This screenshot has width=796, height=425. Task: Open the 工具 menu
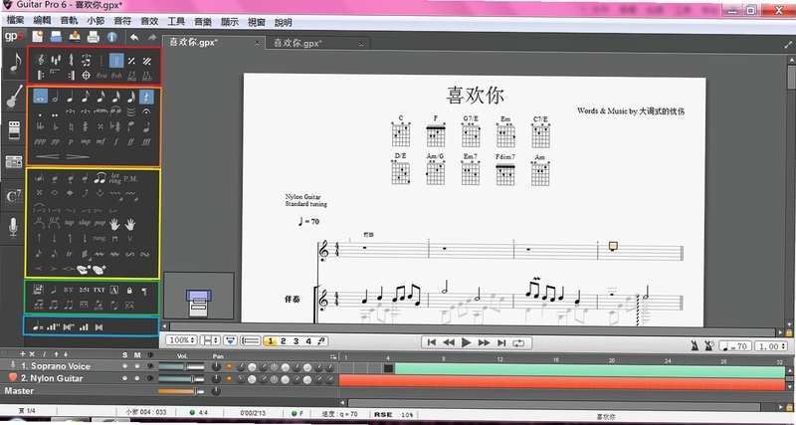(176, 21)
